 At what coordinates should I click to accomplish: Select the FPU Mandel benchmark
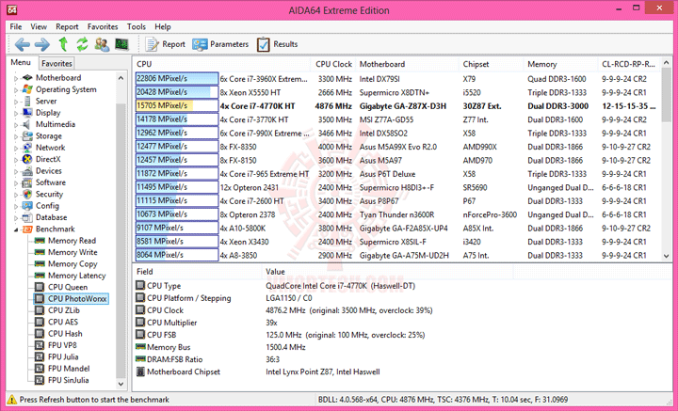(x=69, y=369)
